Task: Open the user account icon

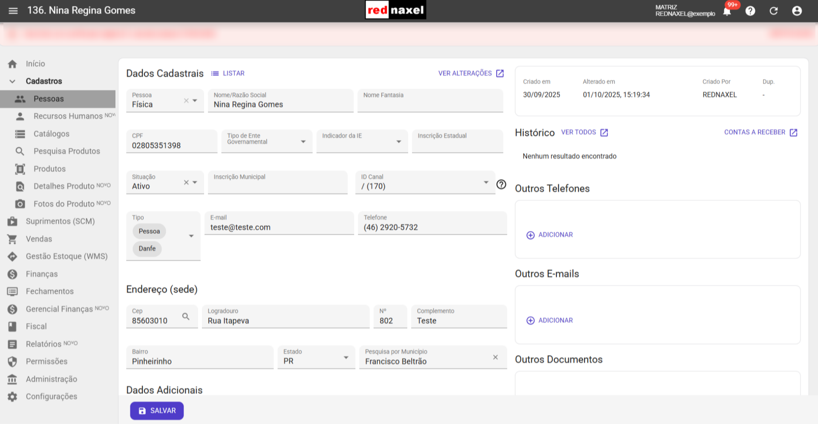Action: [797, 11]
